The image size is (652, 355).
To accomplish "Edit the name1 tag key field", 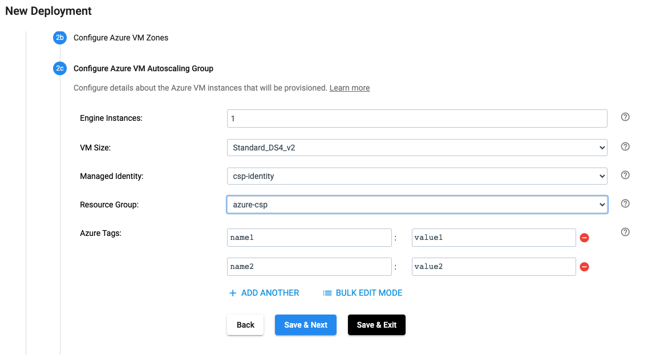I will pos(309,238).
